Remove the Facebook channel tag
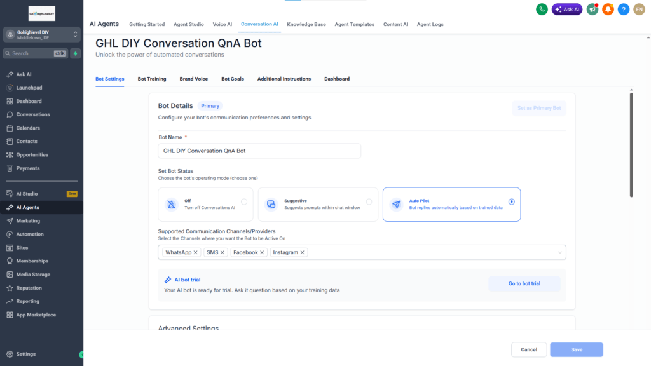Screen dimensions: 651x366 [x=262, y=252]
